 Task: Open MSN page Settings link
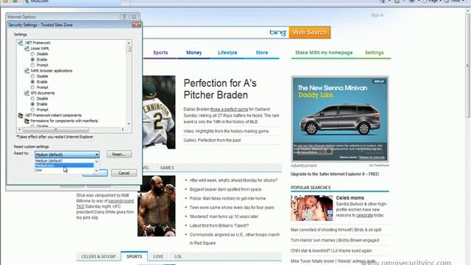pyautogui.click(x=375, y=52)
